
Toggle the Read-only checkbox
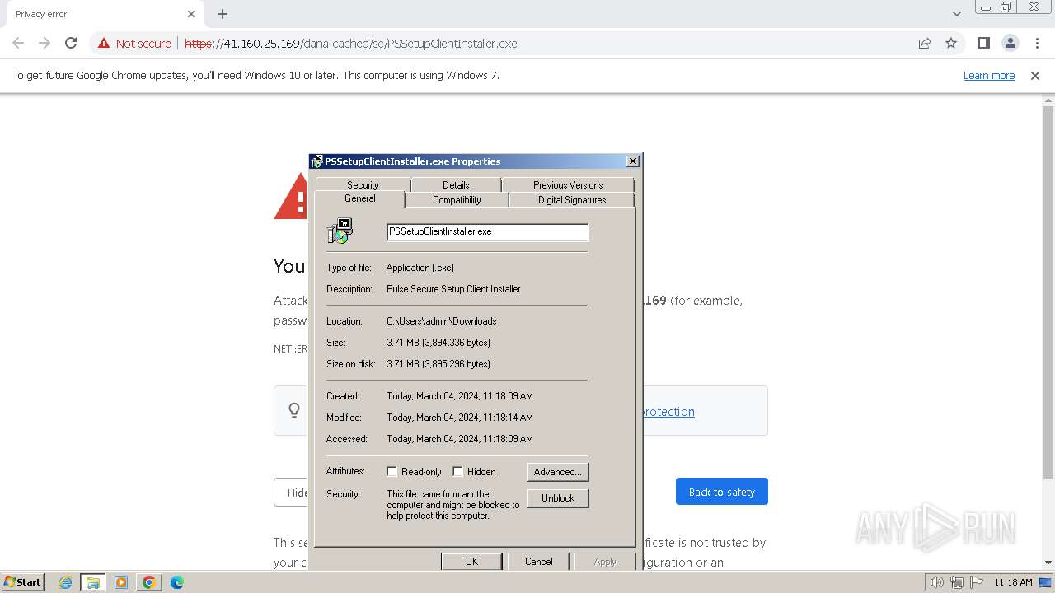pos(392,472)
